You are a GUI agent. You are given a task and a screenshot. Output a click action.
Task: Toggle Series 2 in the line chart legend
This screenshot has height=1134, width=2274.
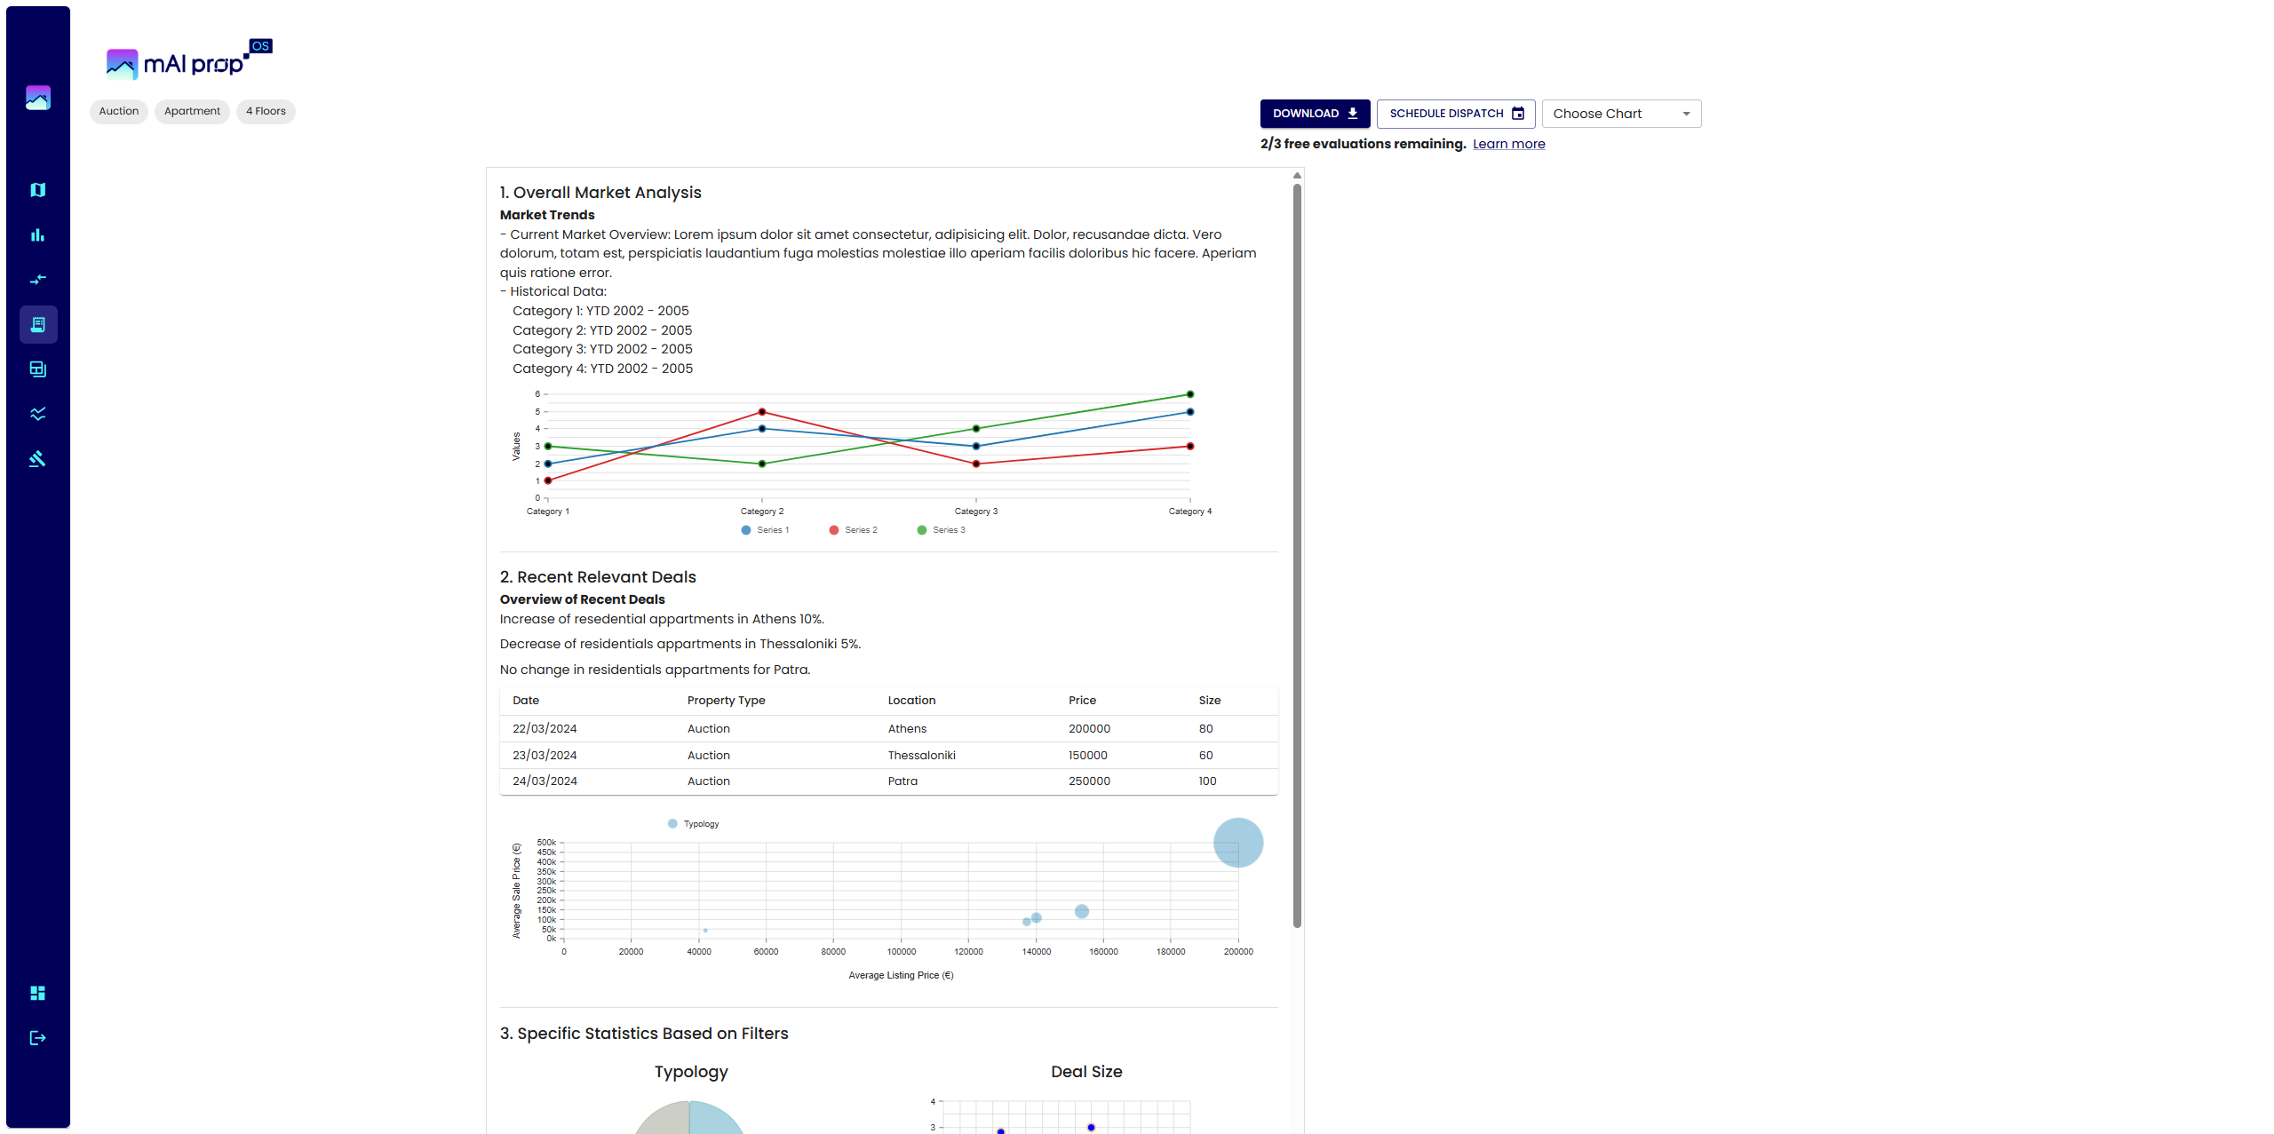[x=853, y=530]
